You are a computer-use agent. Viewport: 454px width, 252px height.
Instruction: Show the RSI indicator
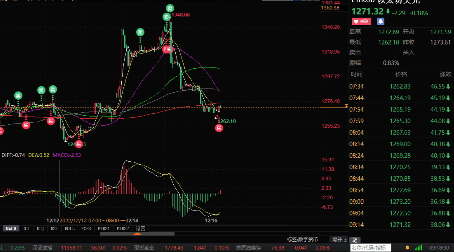pyautogui.click(x=54, y=229)
